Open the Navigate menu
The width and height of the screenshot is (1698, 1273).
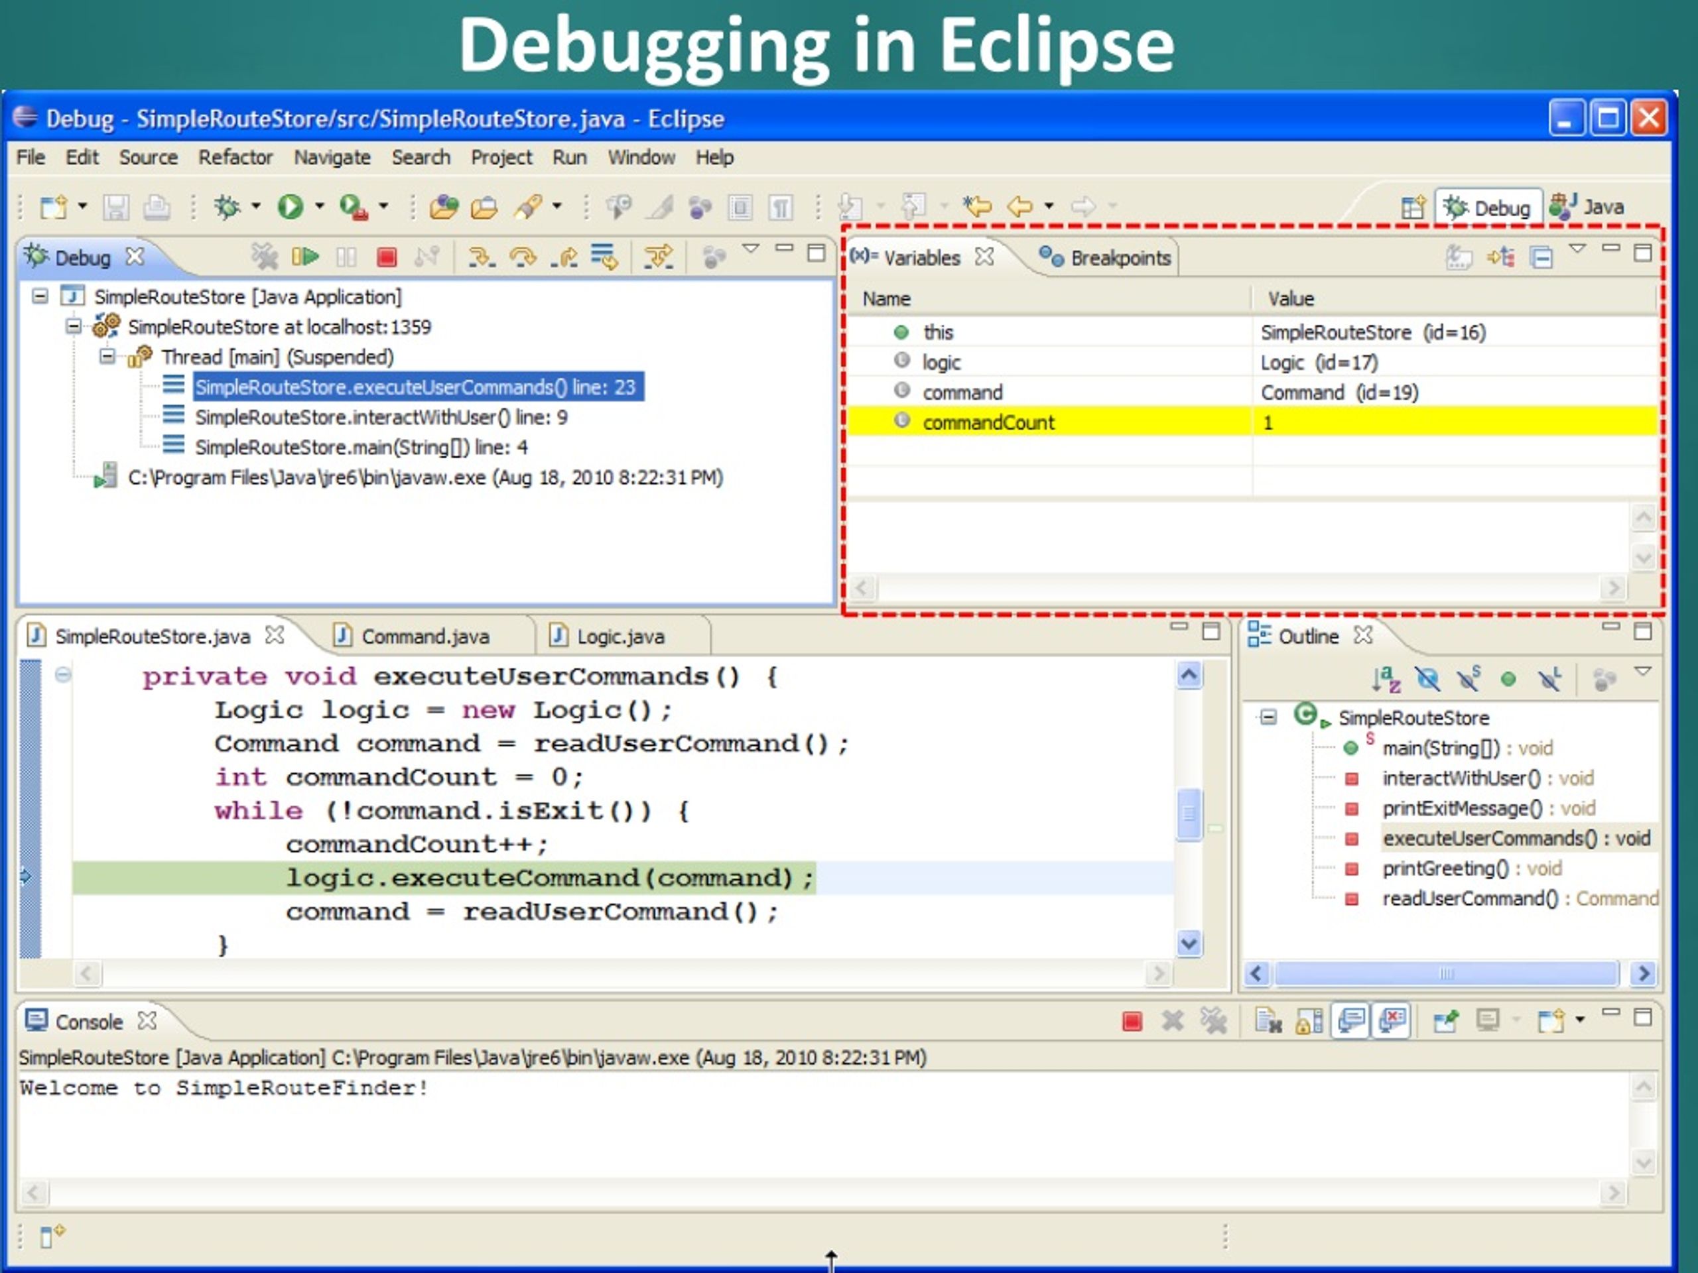pos(332,157)
